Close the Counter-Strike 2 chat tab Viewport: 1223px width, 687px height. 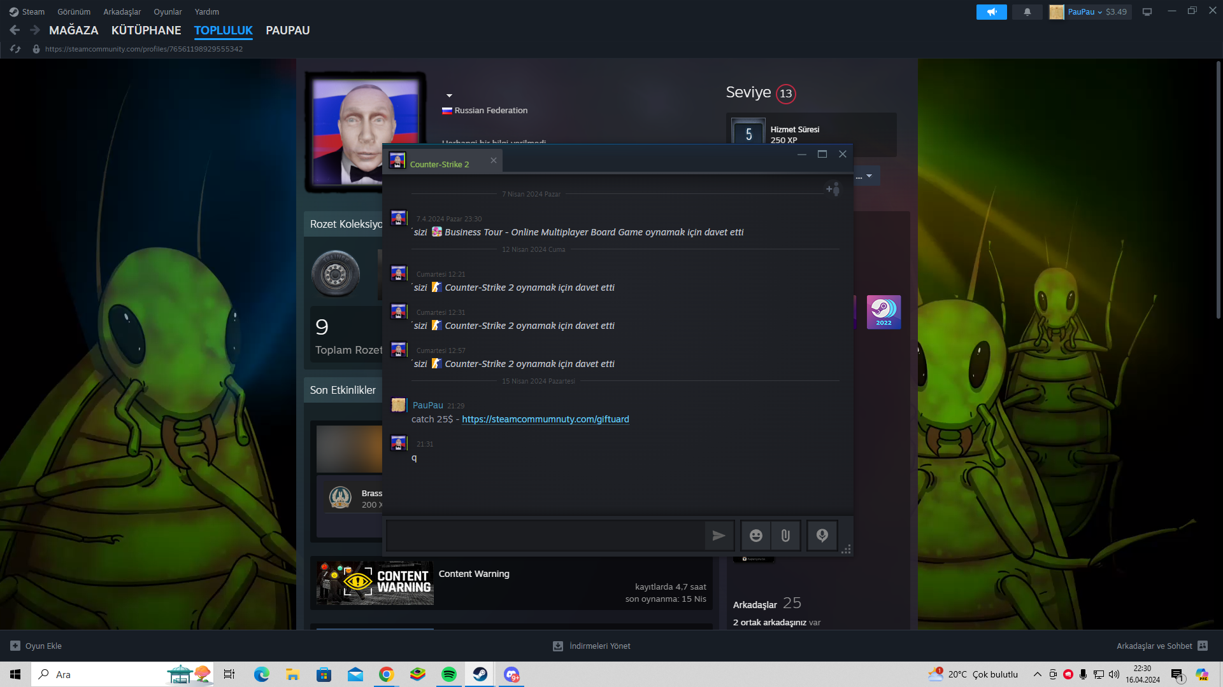[494, 160]
